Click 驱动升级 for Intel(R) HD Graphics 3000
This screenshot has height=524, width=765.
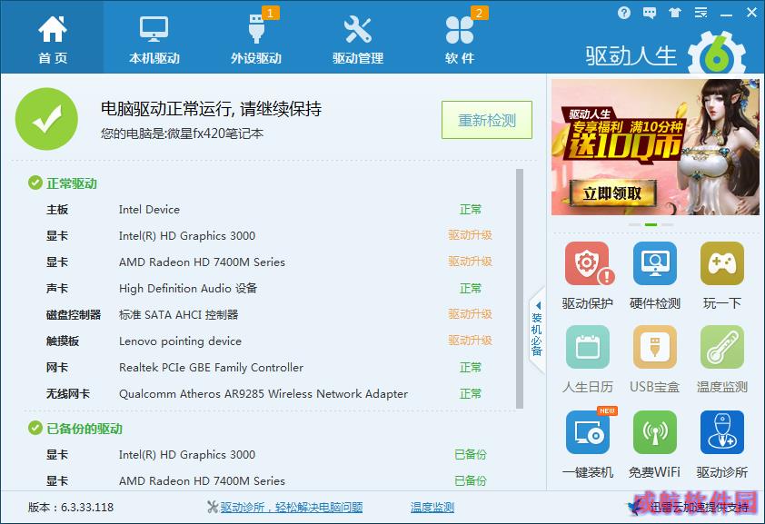point(470,235)
